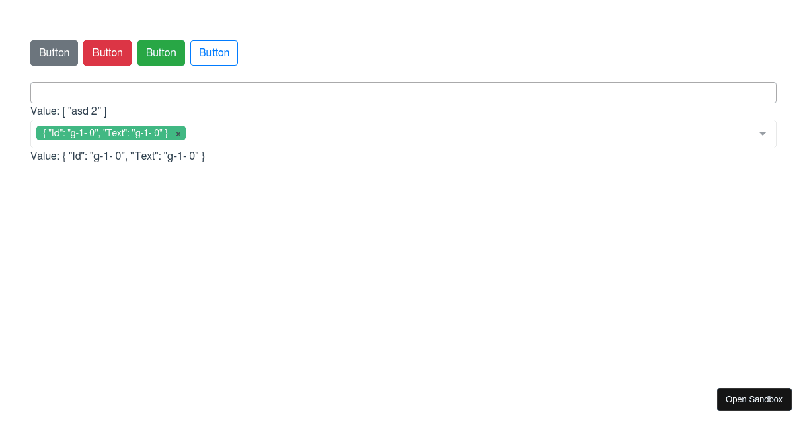Remove the g-1- 0 tag with x

click(178, 134)
